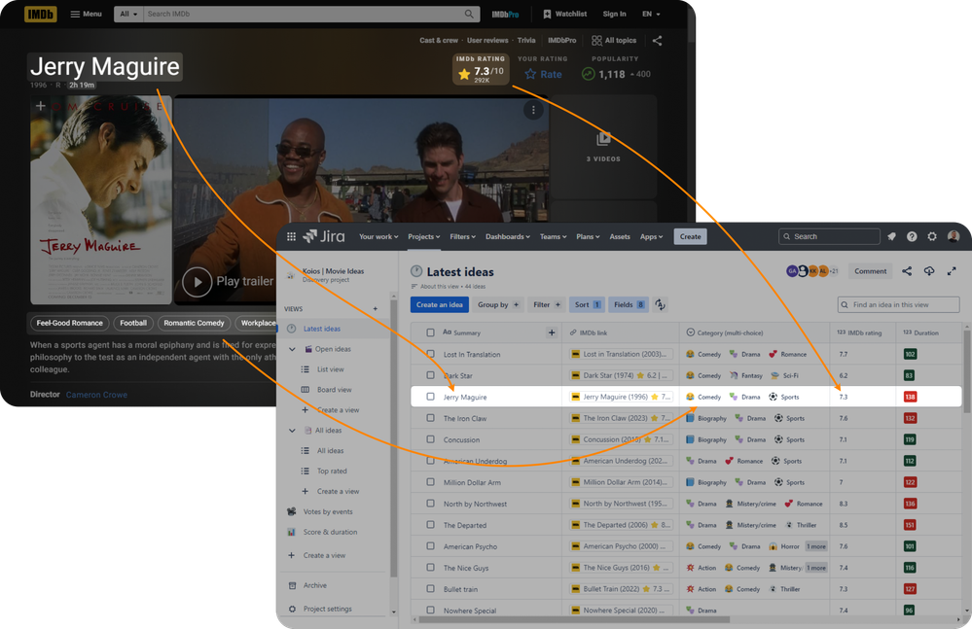The width and height of the screenshot is (972, 629).
Task: Check the Jerry Maguire row checkbox
Action: pyautogui.click(x=430, y=397)
